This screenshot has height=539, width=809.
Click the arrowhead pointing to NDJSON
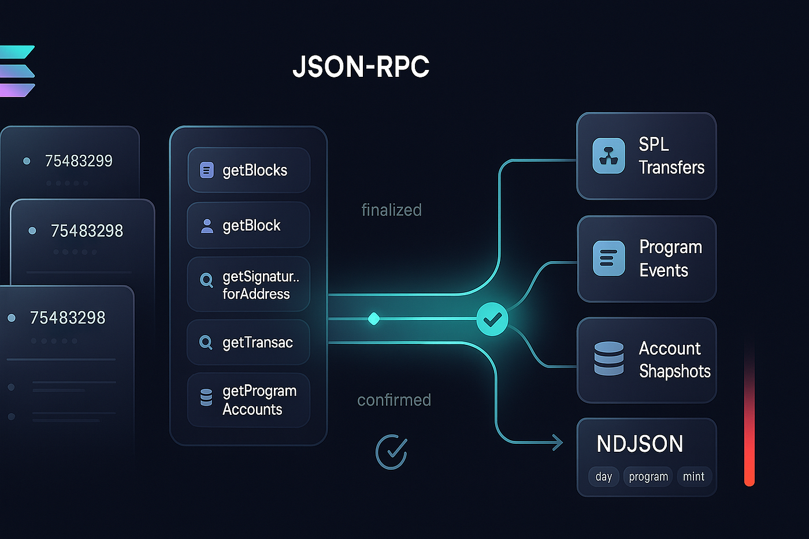click(x=557, y=443)
